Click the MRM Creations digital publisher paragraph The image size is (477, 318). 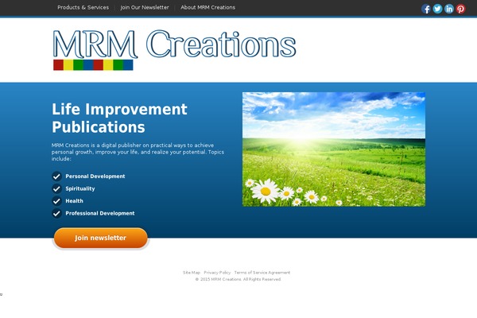click(x=138, y=152)
